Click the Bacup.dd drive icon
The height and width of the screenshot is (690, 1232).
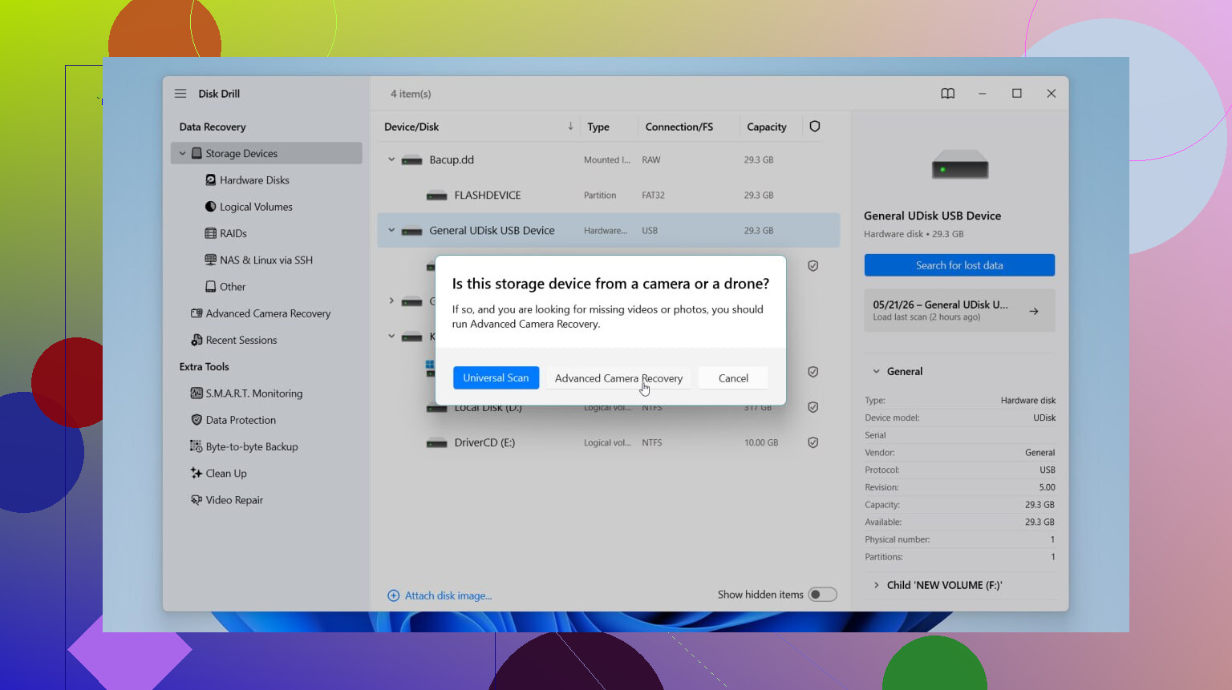coord(411,160)
